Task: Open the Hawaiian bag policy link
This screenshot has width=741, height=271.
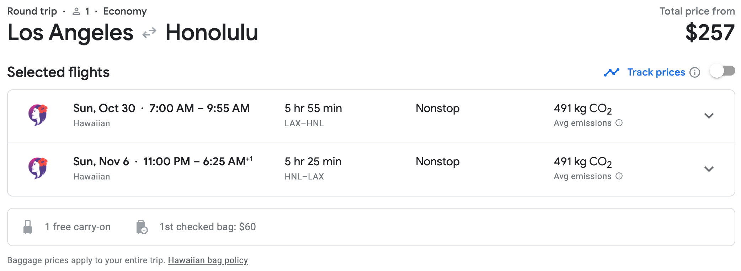Action: tap(208, 260)
